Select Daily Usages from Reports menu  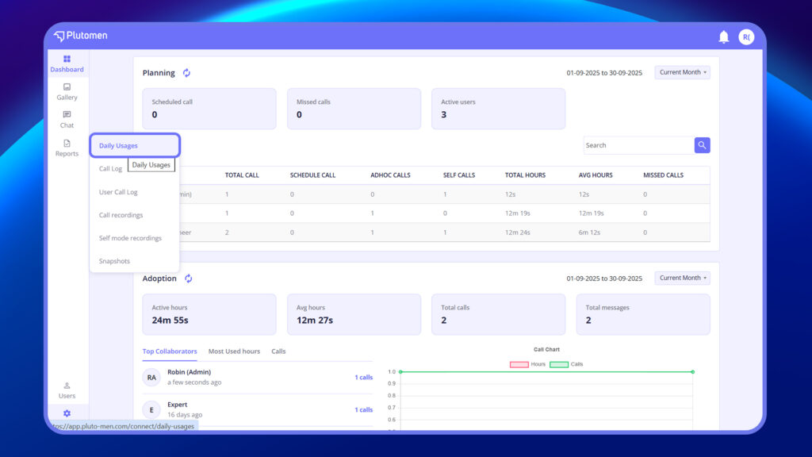(x=135, y=146)
